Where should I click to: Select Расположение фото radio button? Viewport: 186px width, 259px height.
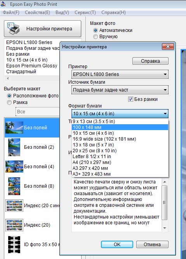coord(9,96)
